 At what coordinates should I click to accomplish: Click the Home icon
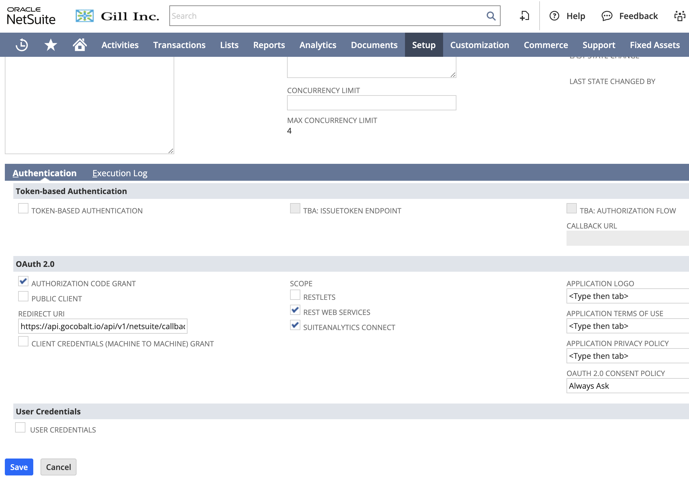[80, 45]
